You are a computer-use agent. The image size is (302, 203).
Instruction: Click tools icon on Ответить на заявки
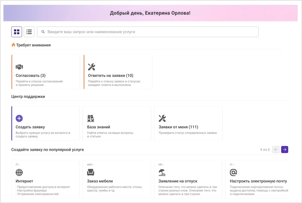91,67
